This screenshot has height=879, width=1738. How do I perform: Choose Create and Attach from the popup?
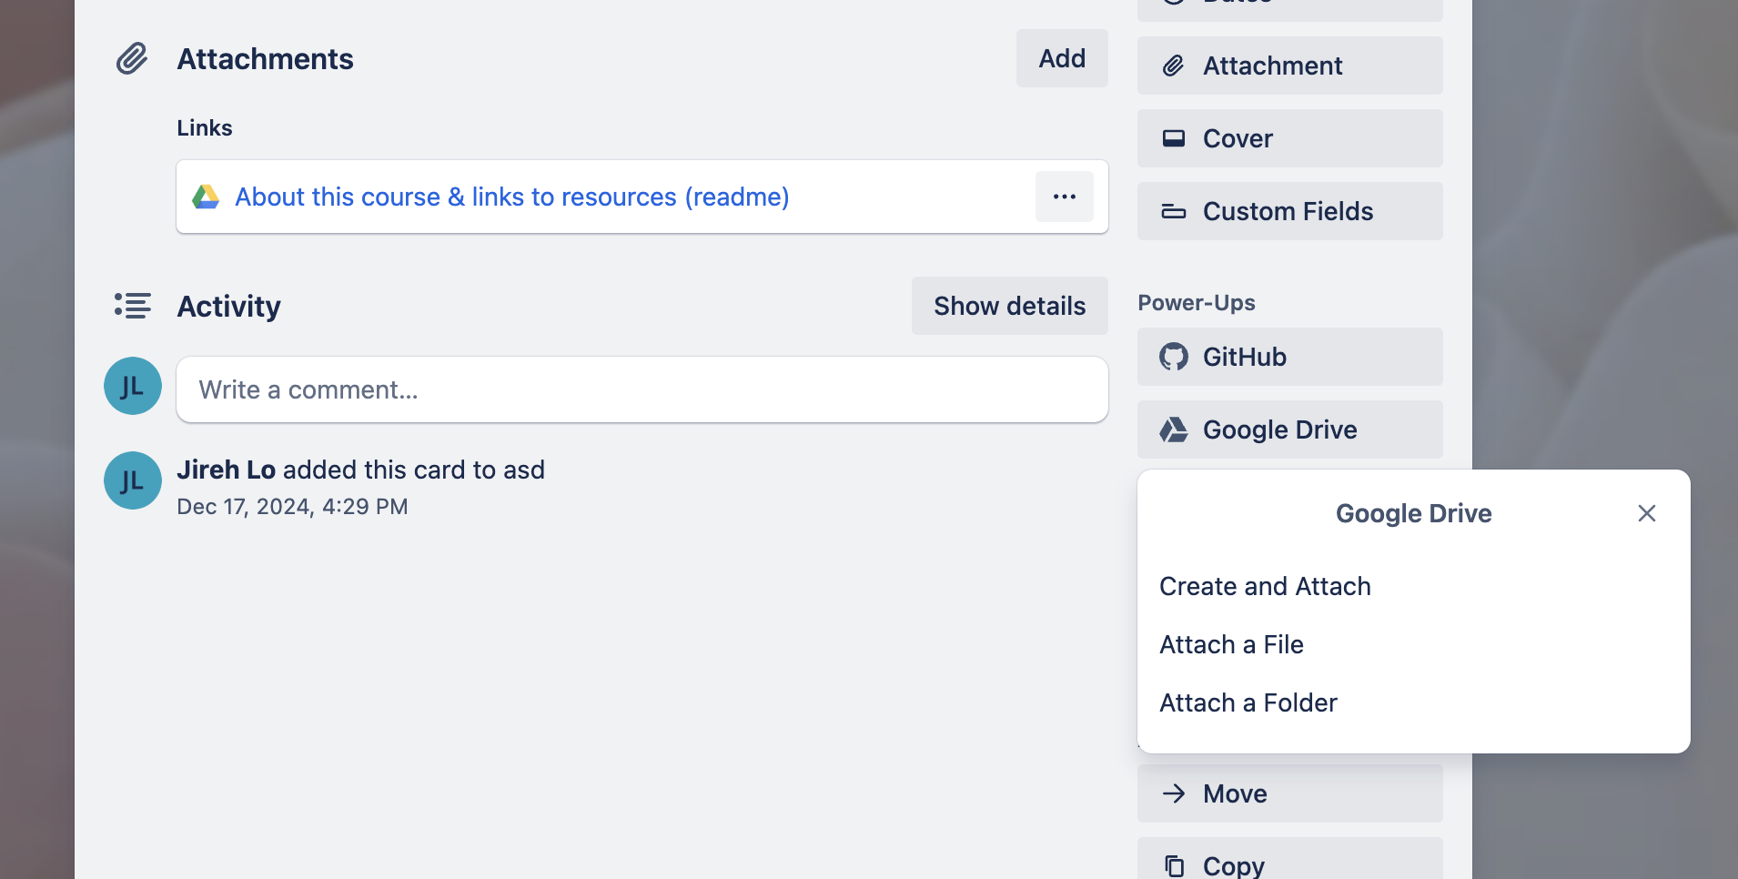pos(1265,586)
